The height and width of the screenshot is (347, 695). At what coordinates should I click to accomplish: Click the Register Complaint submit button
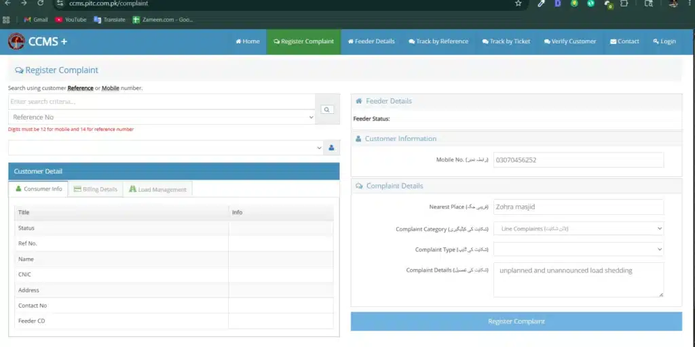[x=516, y=321]
